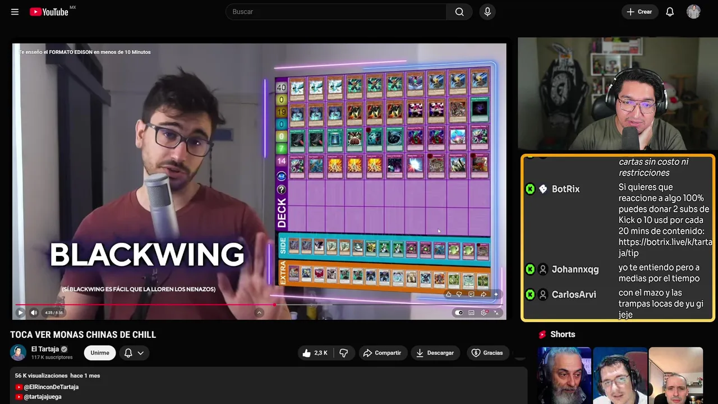Image resolution: width=718 pixels, height=404 pixels.
Task: Expand description at 56 K visualizaciones
Action: [57, 375]
